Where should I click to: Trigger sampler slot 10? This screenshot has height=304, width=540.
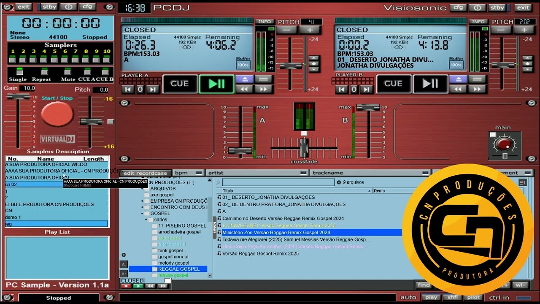(x=107, y=59)
